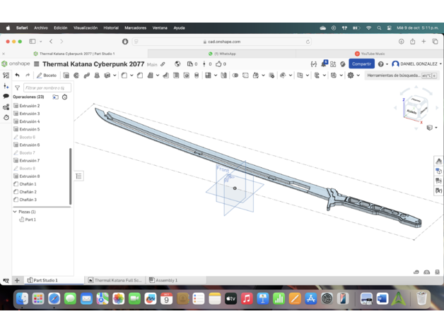Select the Extrude tool icon
The image size is (444, 333).
click(66, 75)
